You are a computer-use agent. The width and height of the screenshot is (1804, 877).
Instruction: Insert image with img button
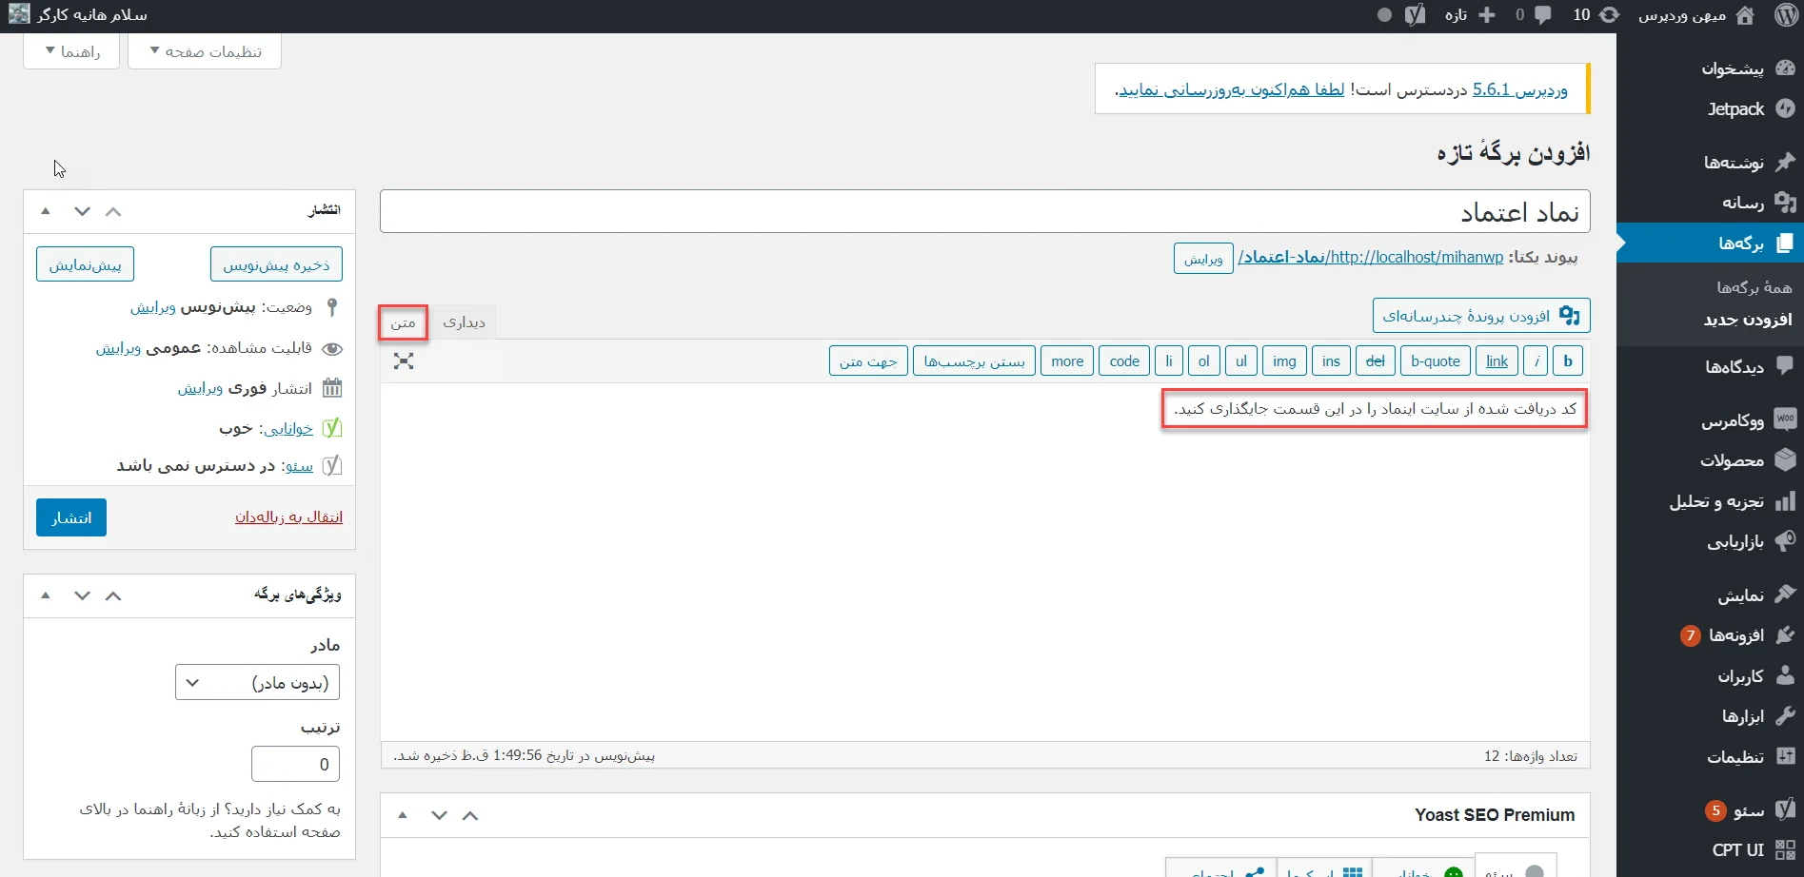point(1285,361)
